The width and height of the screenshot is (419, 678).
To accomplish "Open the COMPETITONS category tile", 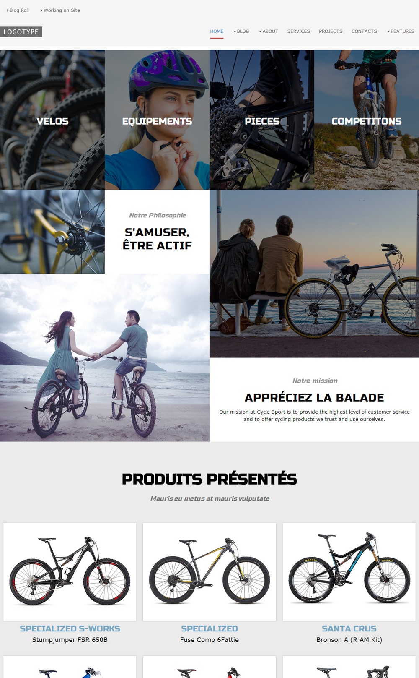I will tap(367, 120).
